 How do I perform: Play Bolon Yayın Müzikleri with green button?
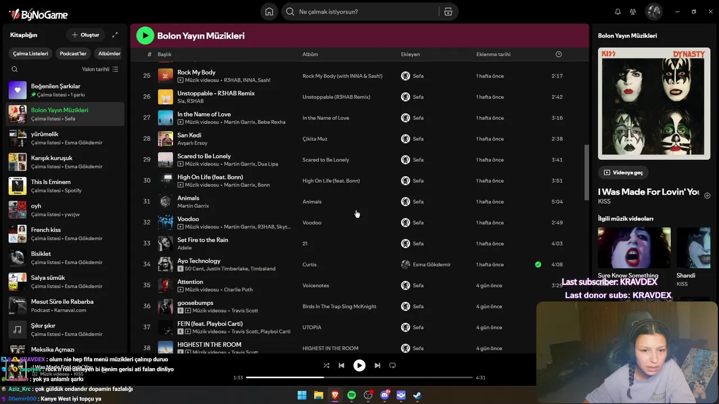pos(145,36)
